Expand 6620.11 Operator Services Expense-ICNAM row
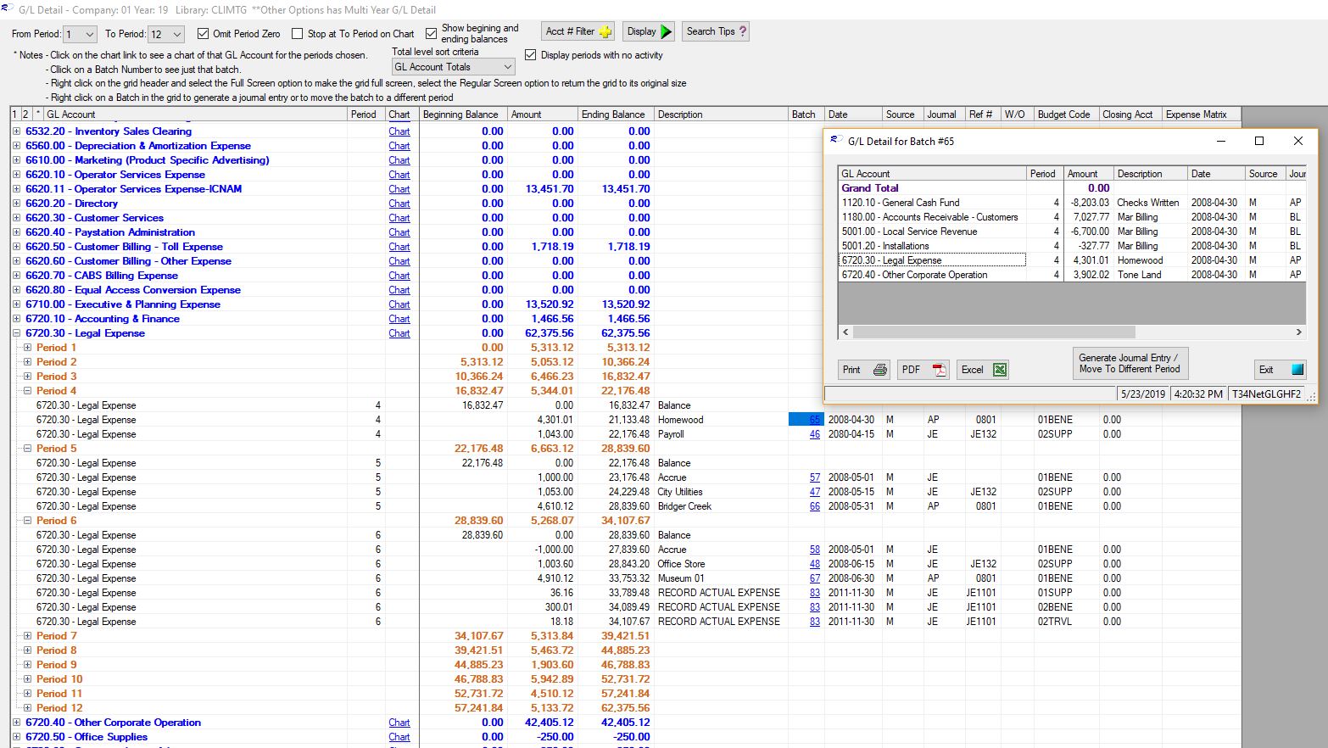 point(16,189)
